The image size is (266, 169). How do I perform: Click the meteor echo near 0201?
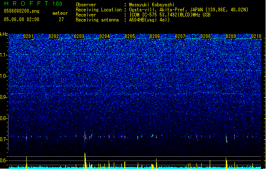click(27, 138)
